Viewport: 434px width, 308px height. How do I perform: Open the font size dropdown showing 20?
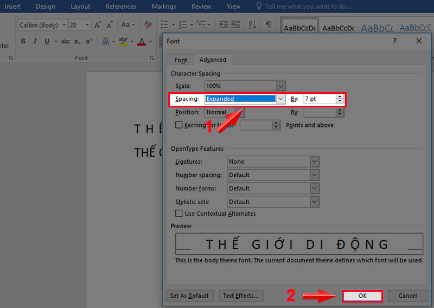[87, 25]
